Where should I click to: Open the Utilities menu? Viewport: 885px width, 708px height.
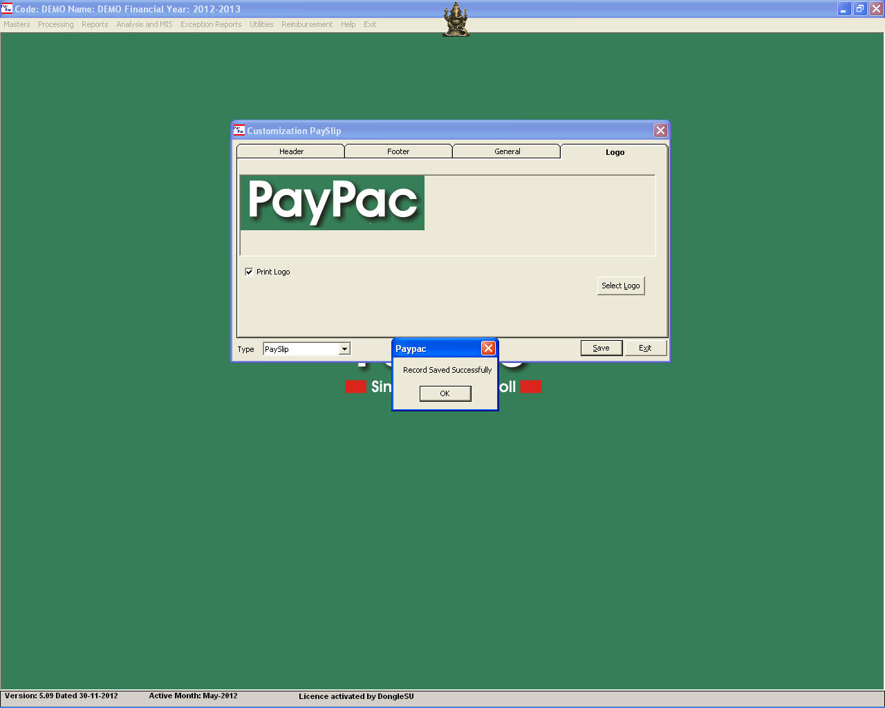click(x=261, y=24)
